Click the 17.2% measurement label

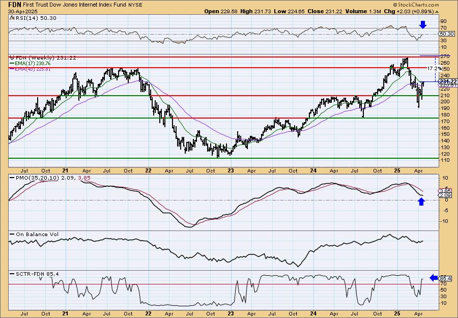[435, 69]
